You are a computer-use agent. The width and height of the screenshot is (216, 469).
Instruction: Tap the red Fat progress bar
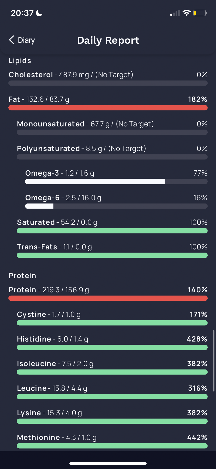pos(108,108)
